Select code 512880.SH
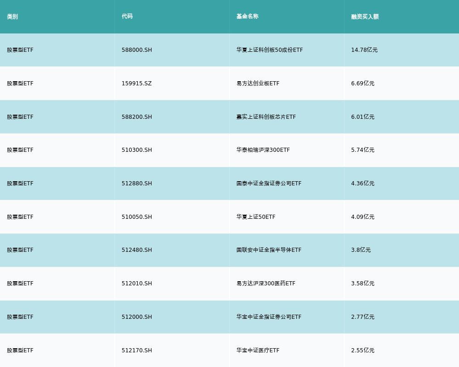Screen dimensions: 459x367 pos(137,183)
